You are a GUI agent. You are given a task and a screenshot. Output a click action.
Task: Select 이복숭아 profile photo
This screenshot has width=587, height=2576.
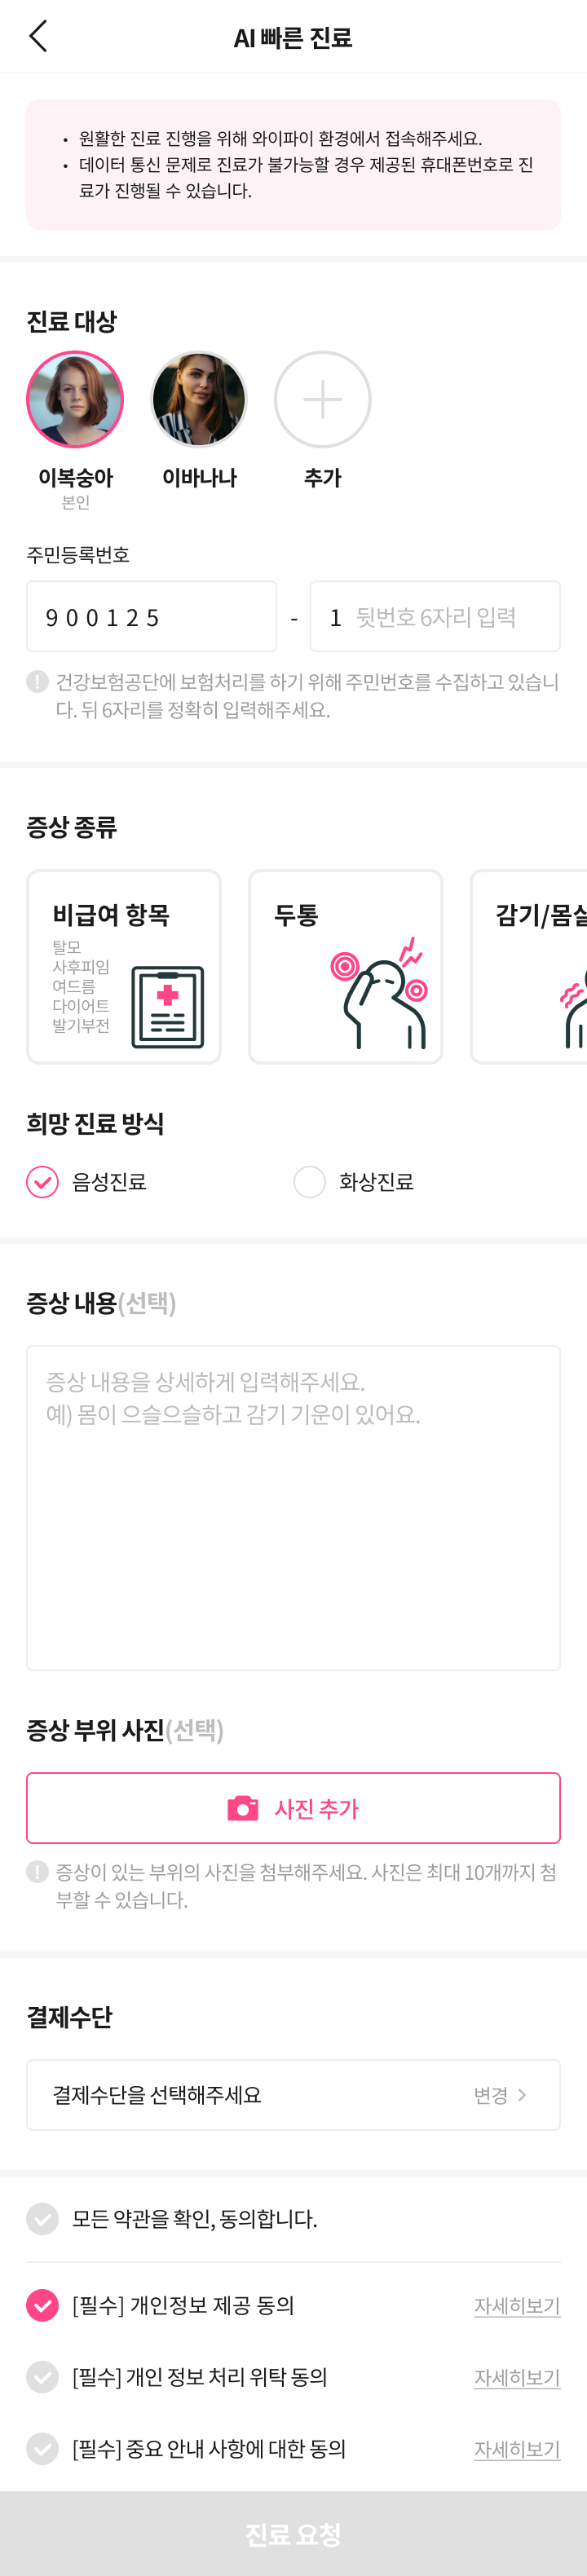[75, 399]
